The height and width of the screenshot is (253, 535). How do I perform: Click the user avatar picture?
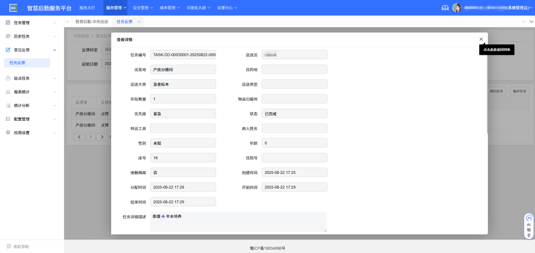[x=456, y=8]
